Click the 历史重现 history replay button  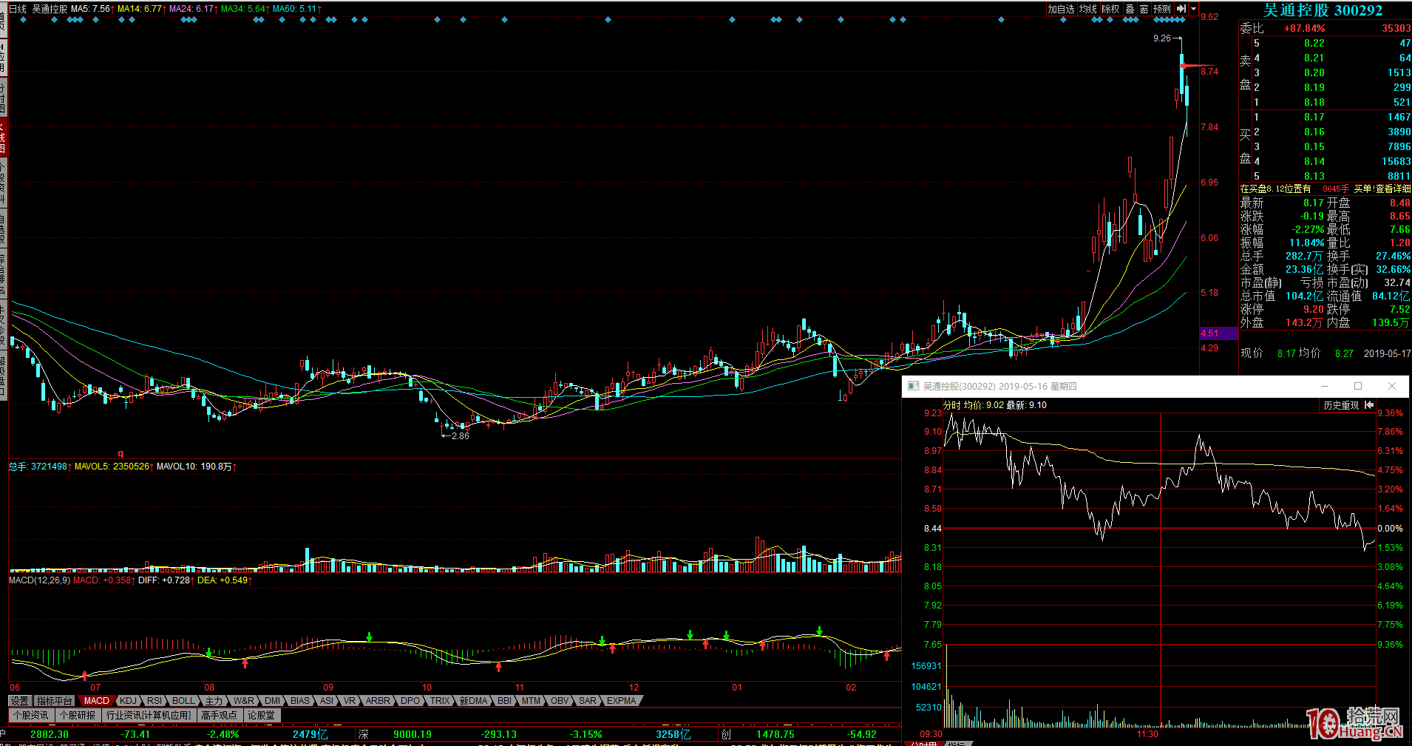[x=1341, y=405]
